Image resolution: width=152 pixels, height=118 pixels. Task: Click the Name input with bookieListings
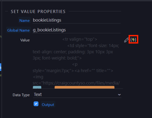pyautogui.click(x=76, y=20)
